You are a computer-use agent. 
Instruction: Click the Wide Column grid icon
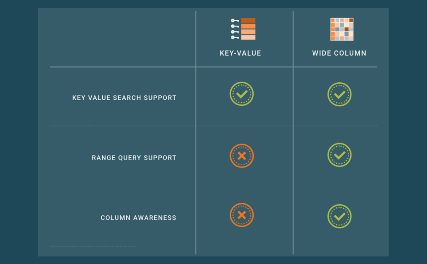pyautogui.click(x=342, y=29)
